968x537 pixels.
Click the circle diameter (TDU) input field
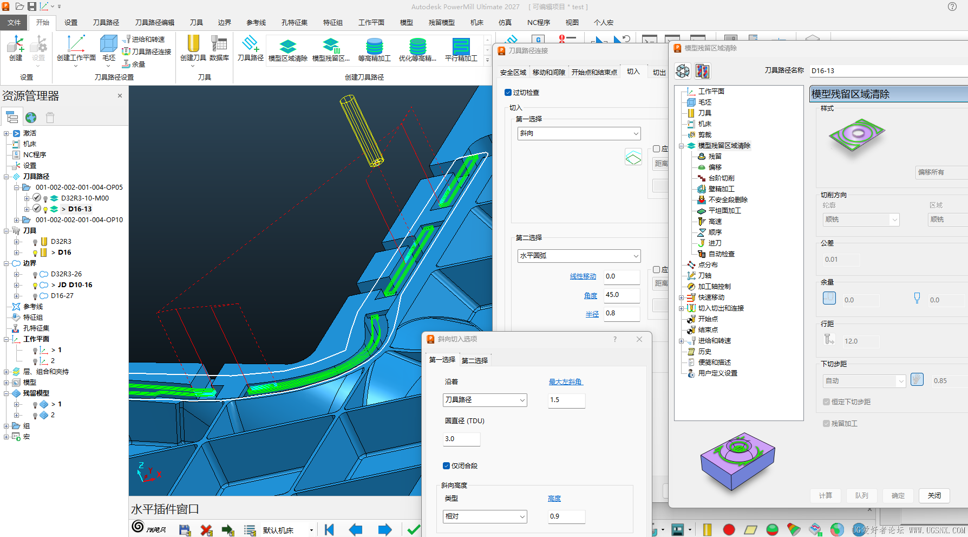tap(462, 439)
